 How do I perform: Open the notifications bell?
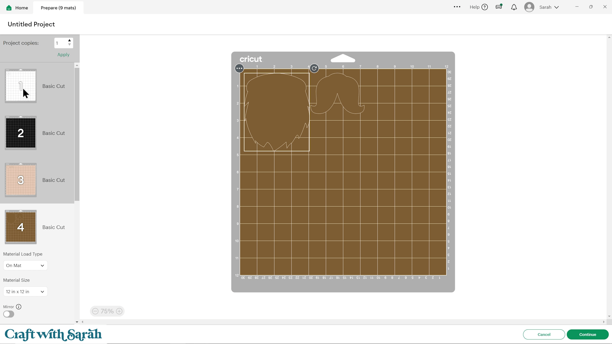(514, 7)
